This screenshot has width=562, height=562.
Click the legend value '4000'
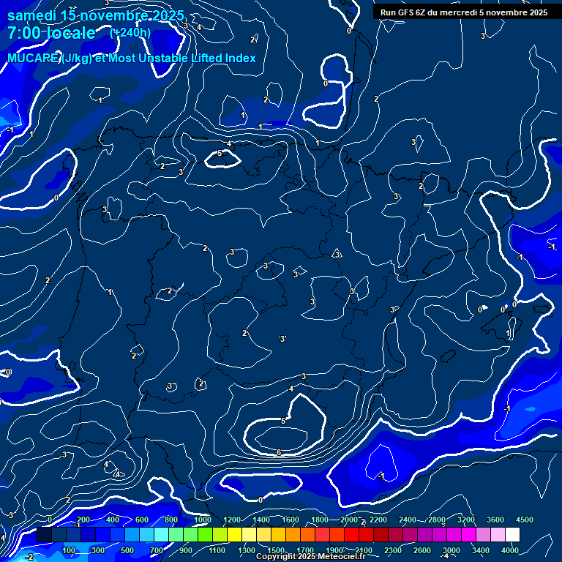point(510,550)
